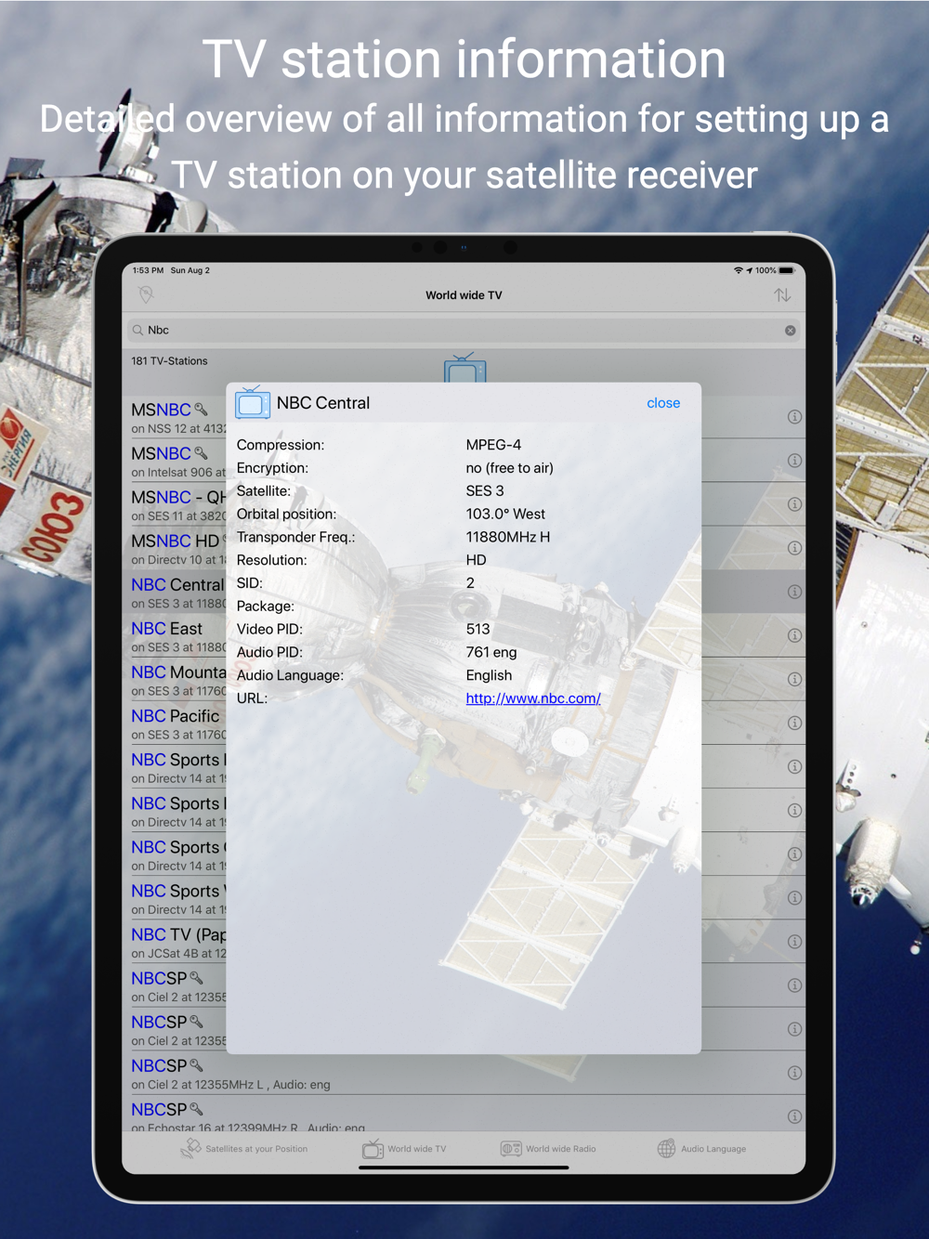Click the World wide TV header title
929x1239 pixels.
click(464, 295)
